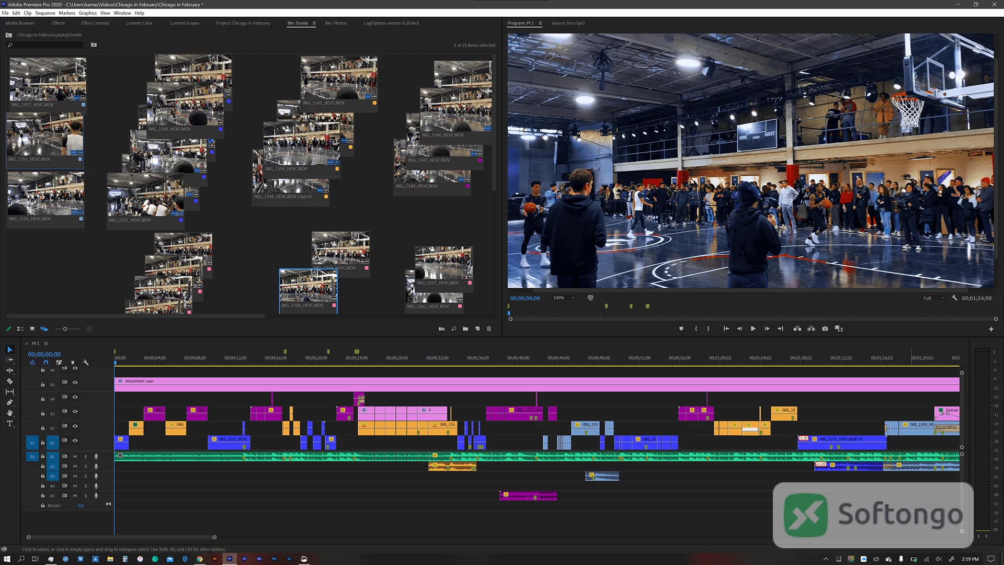The height and width of the screenshot is (565, 1004).
Task: Open Pt 1 timeline panel menu
Action: 46,344
